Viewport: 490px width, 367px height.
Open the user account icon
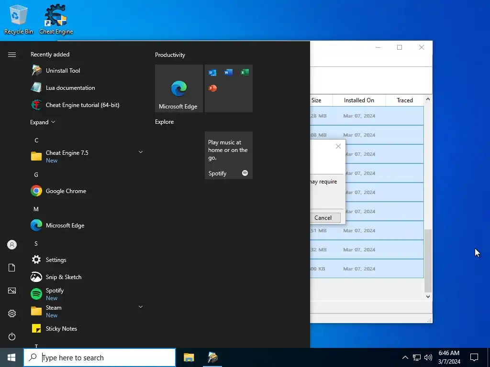[12, 245]
